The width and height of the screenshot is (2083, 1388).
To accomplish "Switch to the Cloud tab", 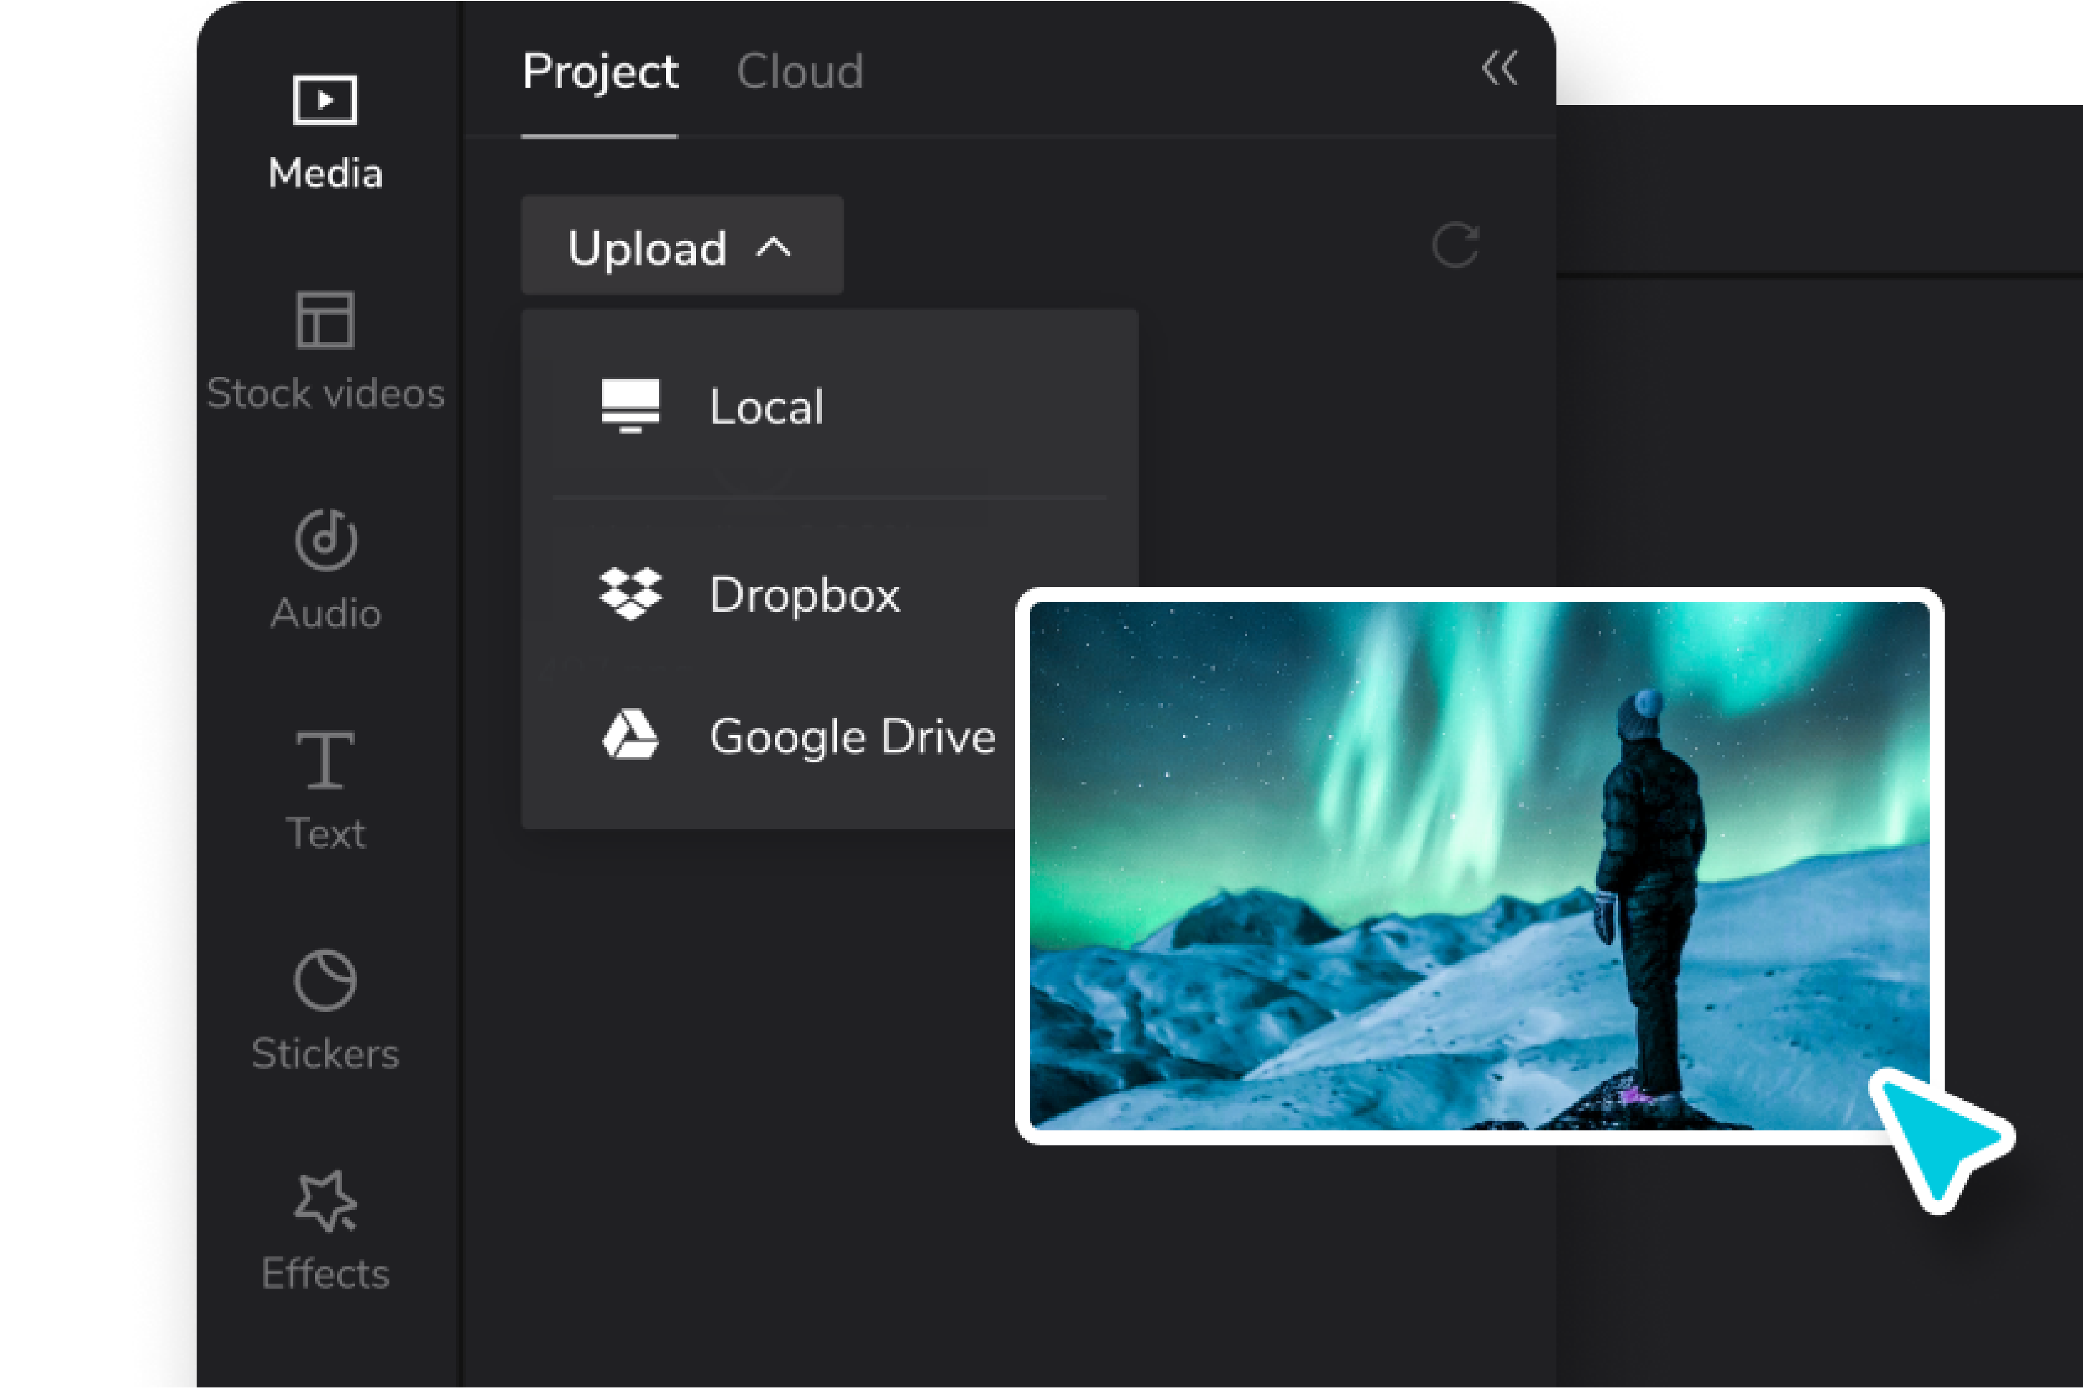I will [802, 71].
